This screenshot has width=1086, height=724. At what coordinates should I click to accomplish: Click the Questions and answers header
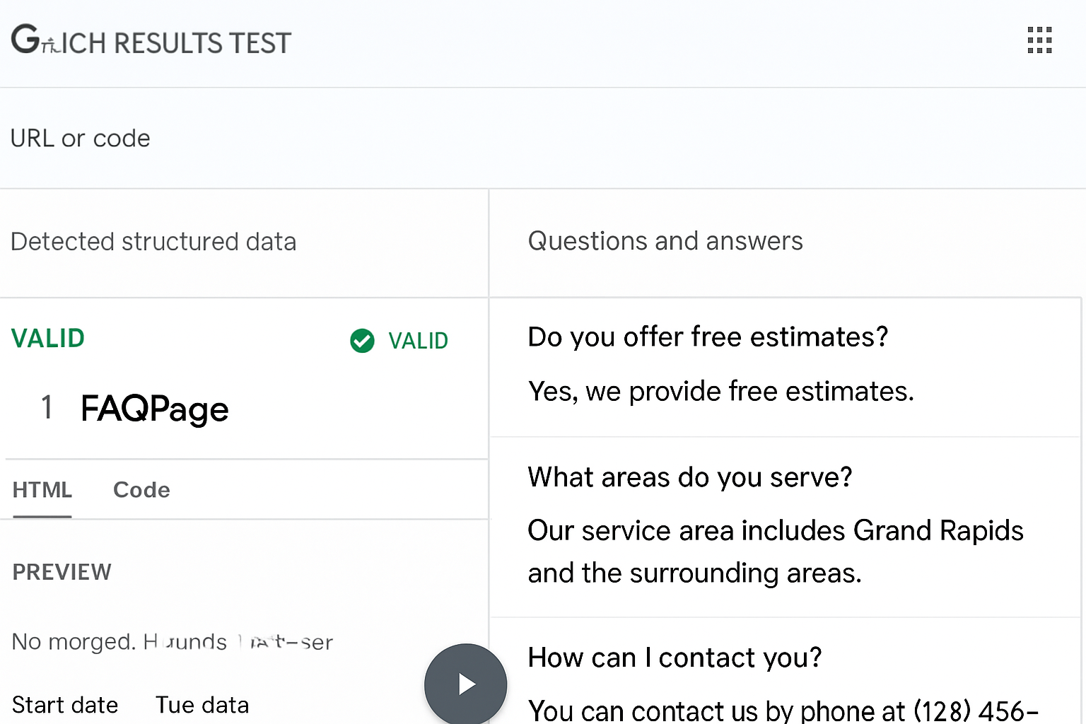pyautogui.click(x=665, y=241)
